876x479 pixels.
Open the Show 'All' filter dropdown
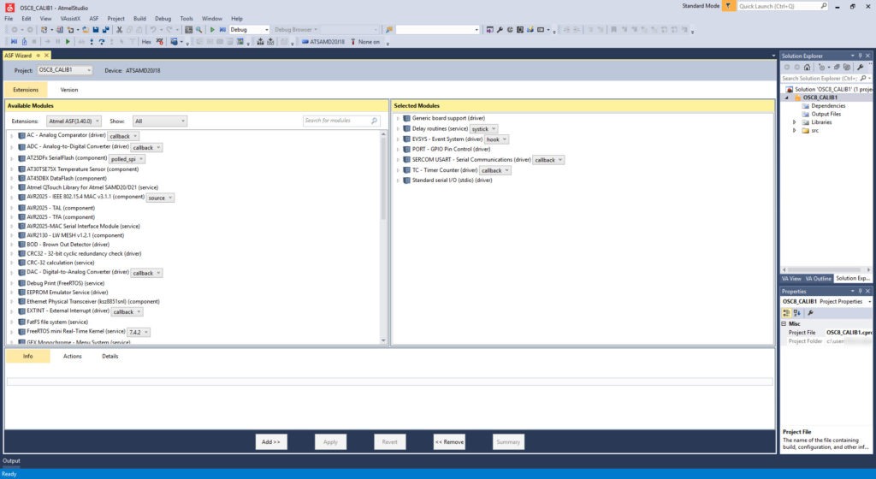(x=160, y=121)
